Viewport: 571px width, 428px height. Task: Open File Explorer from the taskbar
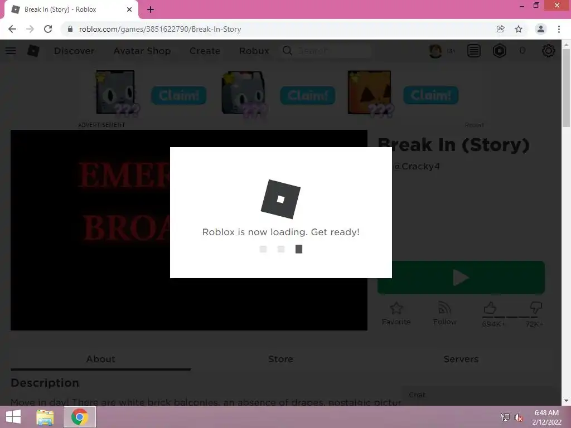pos(45,417)
